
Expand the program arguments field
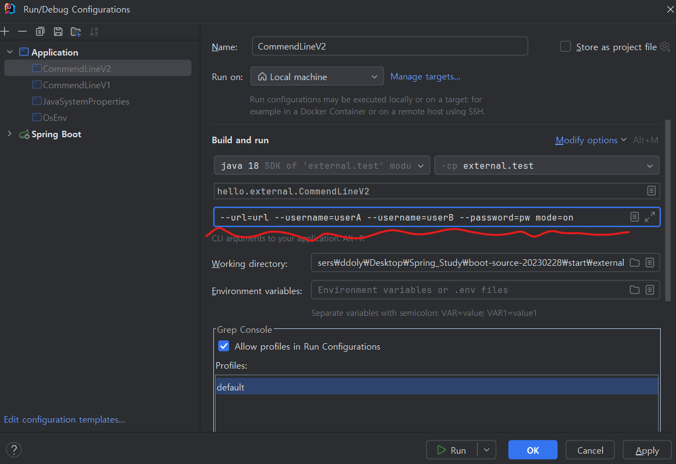(x=650, y=217)
